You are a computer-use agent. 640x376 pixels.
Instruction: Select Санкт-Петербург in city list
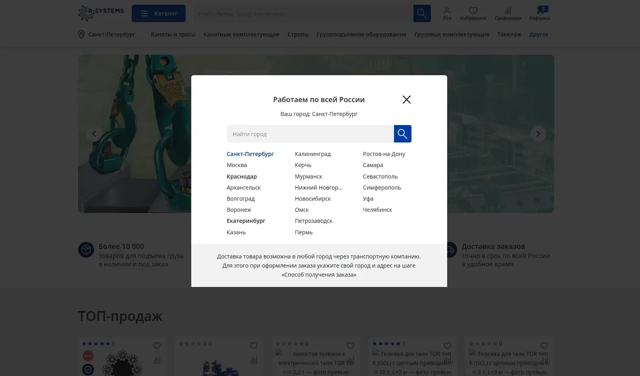tap(250, 154)
